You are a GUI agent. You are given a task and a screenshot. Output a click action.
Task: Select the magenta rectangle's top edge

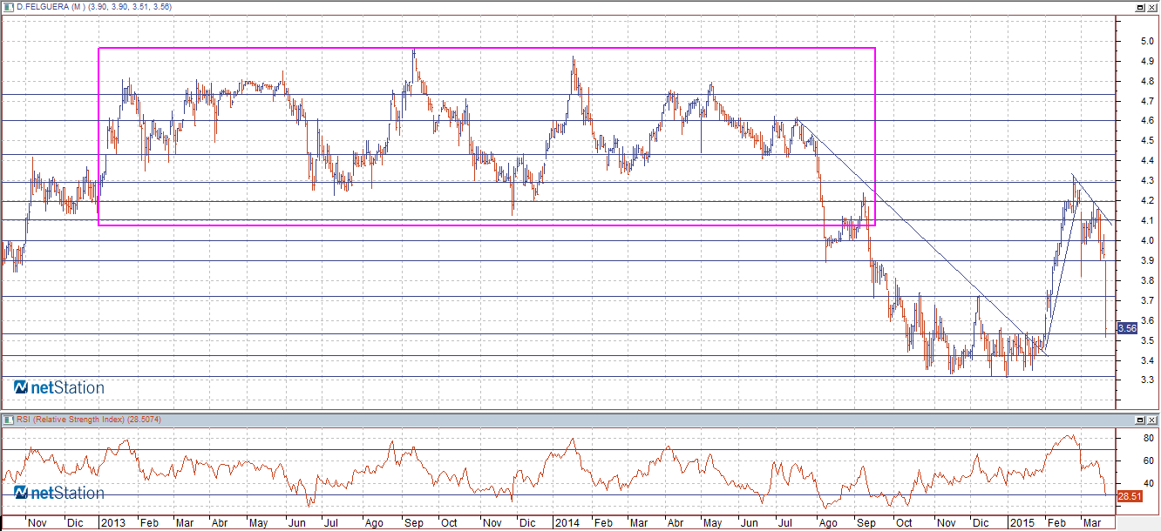pos(488,48)
